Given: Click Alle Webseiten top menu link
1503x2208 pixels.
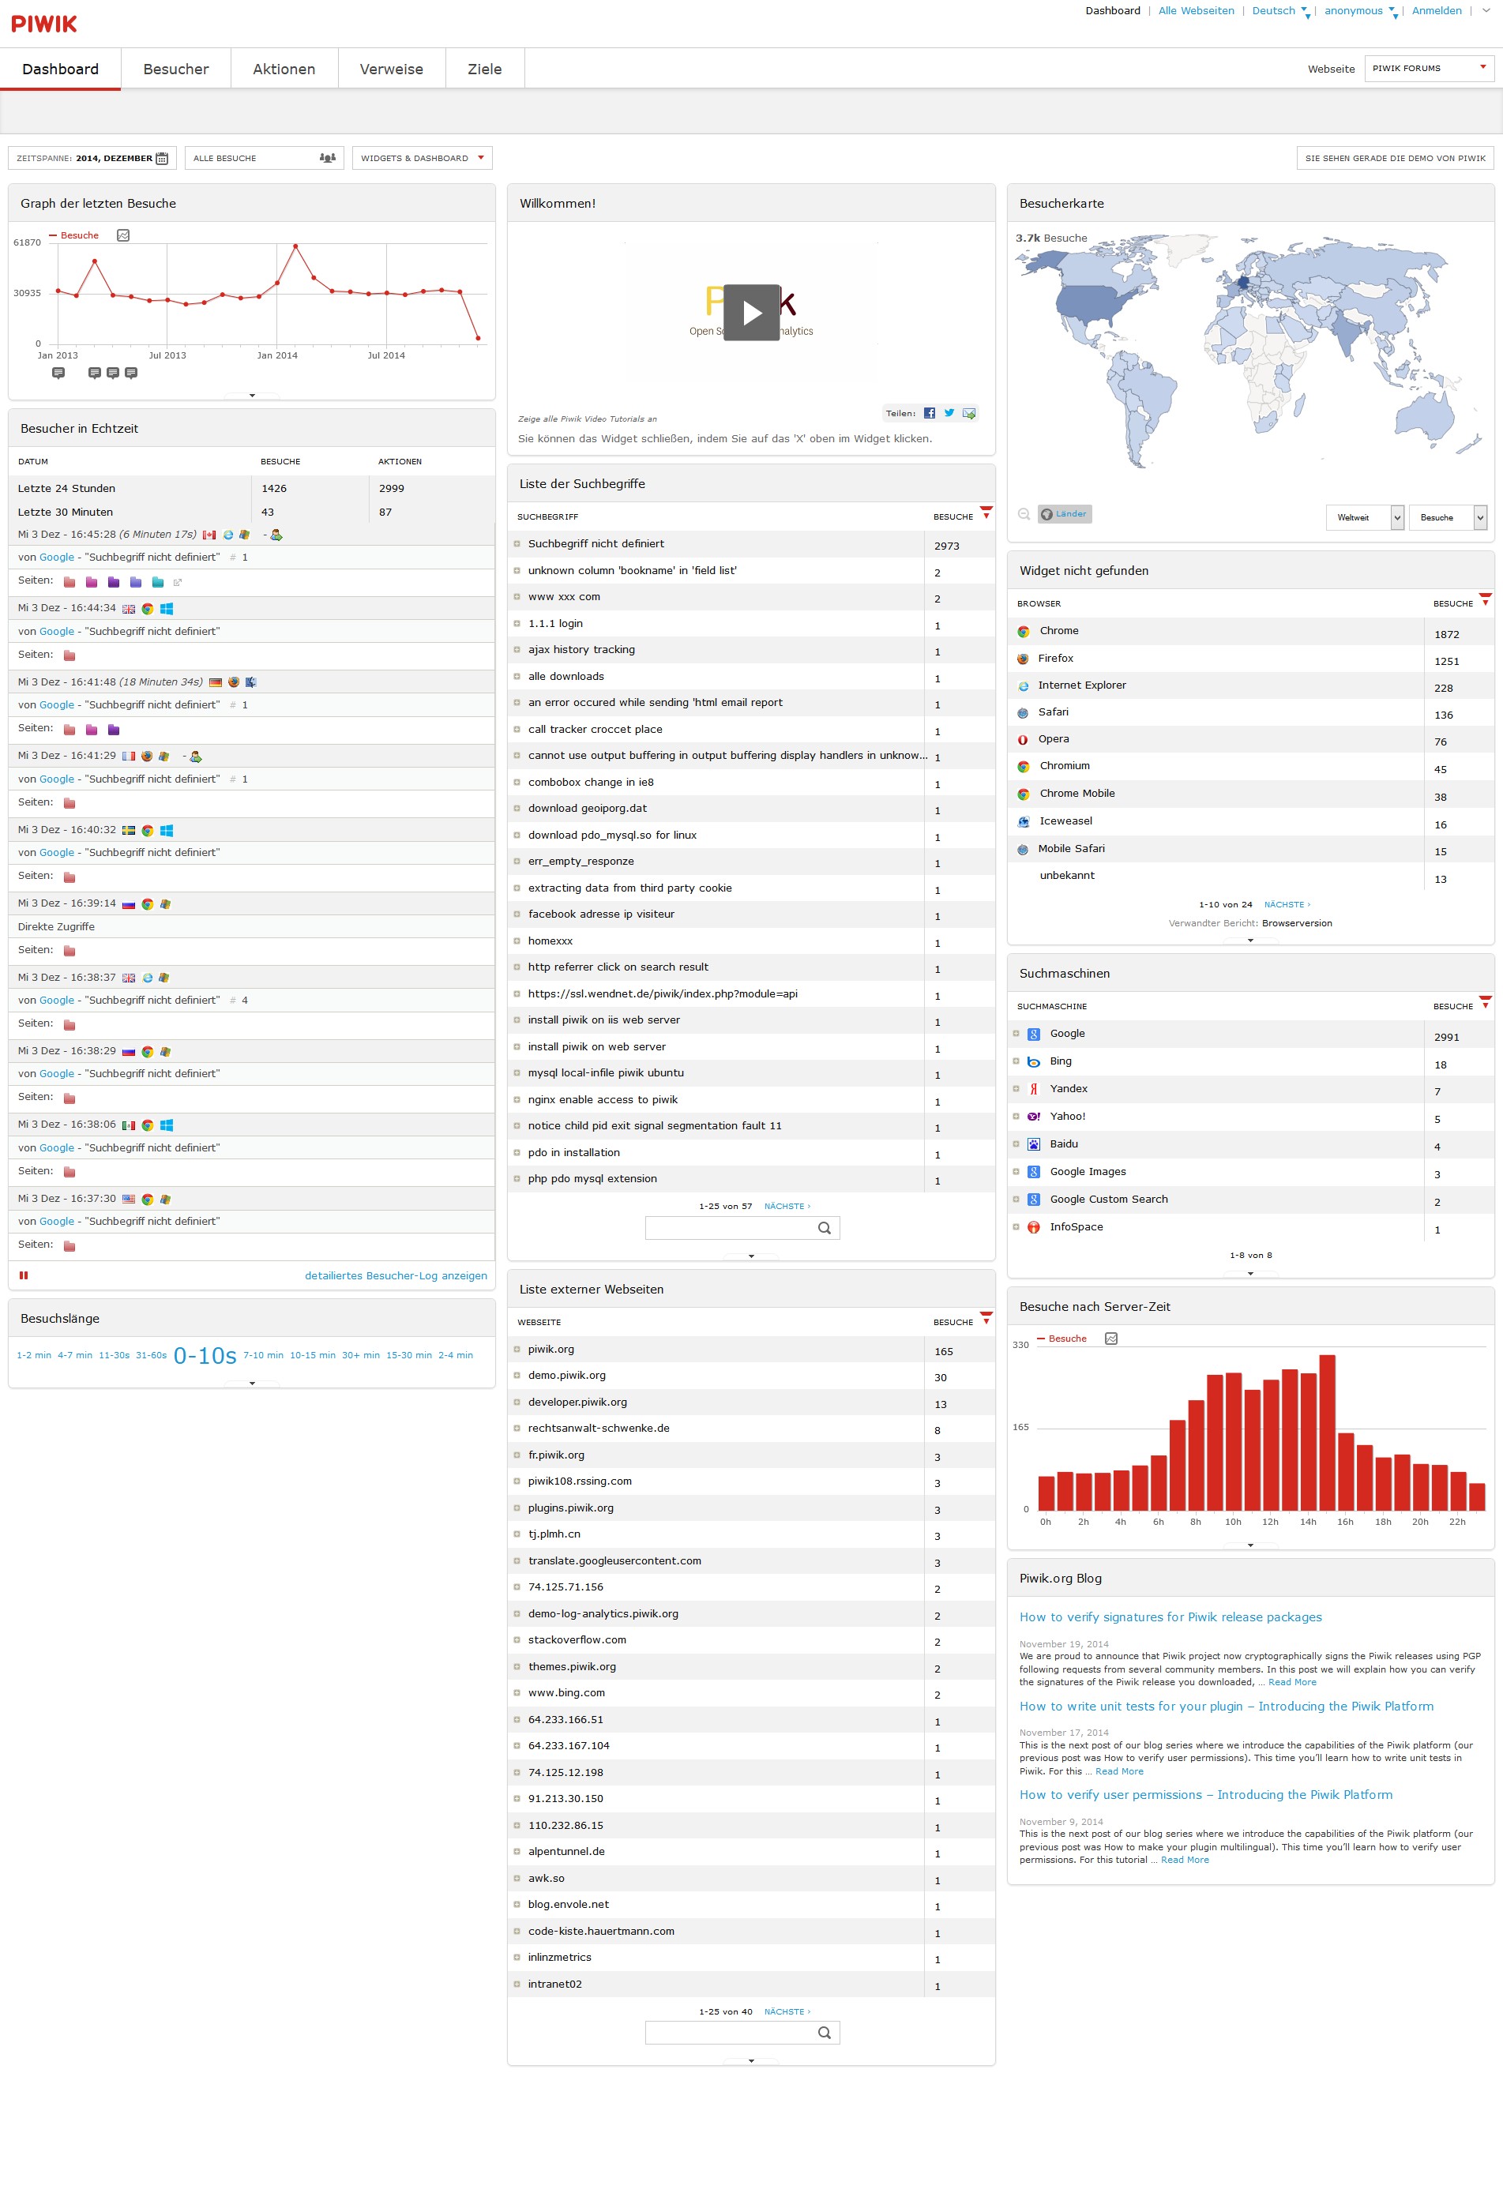Looking at the screenshot, I should coord(1196,11).
